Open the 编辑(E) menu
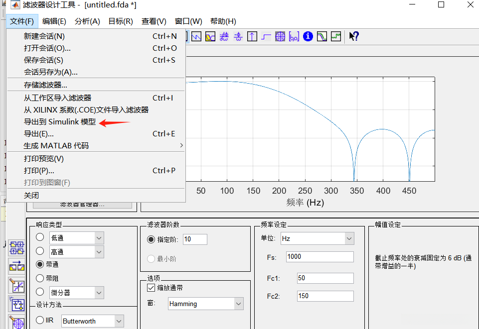 pos(54,21)
